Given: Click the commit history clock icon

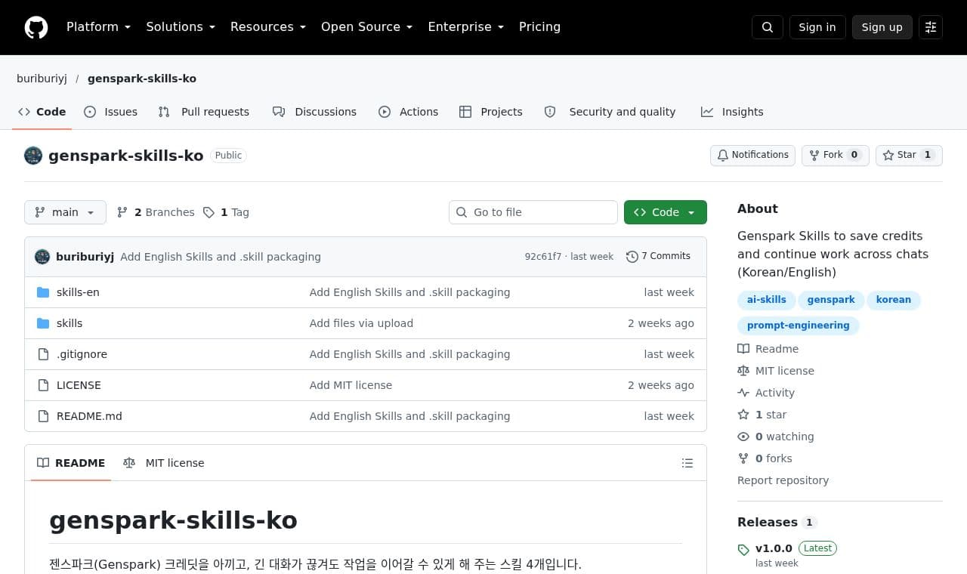Looking at the screenshot, I should [632, 257].
